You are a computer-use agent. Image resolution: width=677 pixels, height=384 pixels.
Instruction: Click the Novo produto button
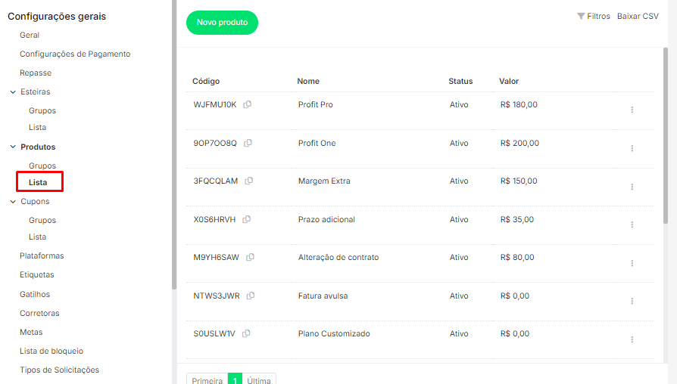coord(222,23)
